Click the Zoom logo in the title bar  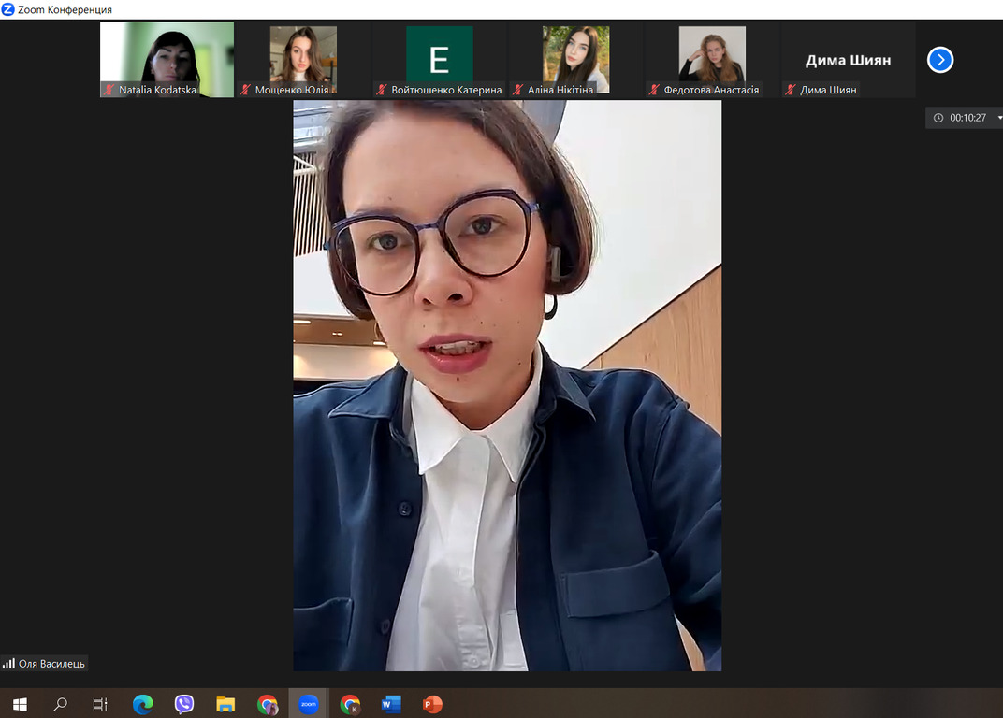click(x=7, y=9)
